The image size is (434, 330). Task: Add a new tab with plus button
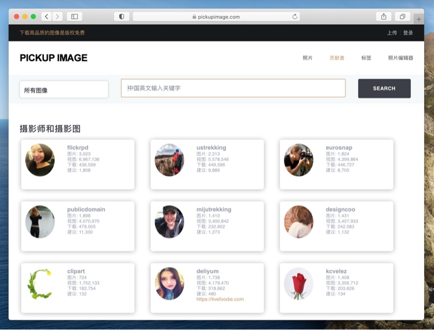[418, 19]
